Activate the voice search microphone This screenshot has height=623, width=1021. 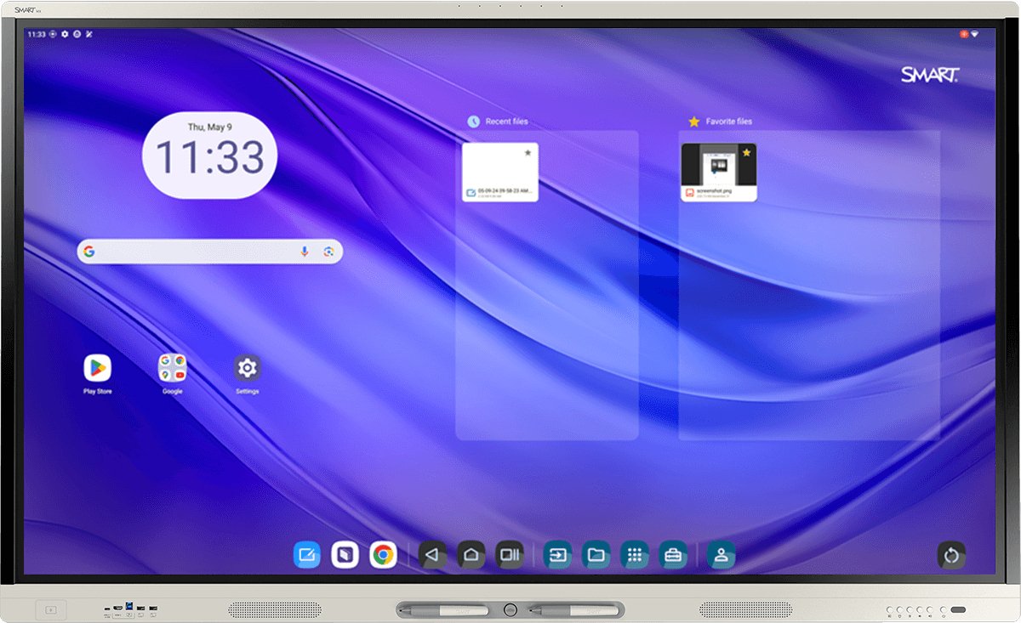306,251
